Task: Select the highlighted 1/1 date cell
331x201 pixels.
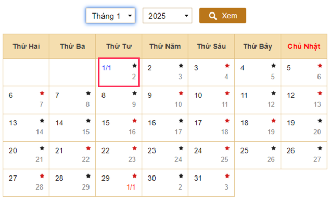Action: [x=119, y=72]
